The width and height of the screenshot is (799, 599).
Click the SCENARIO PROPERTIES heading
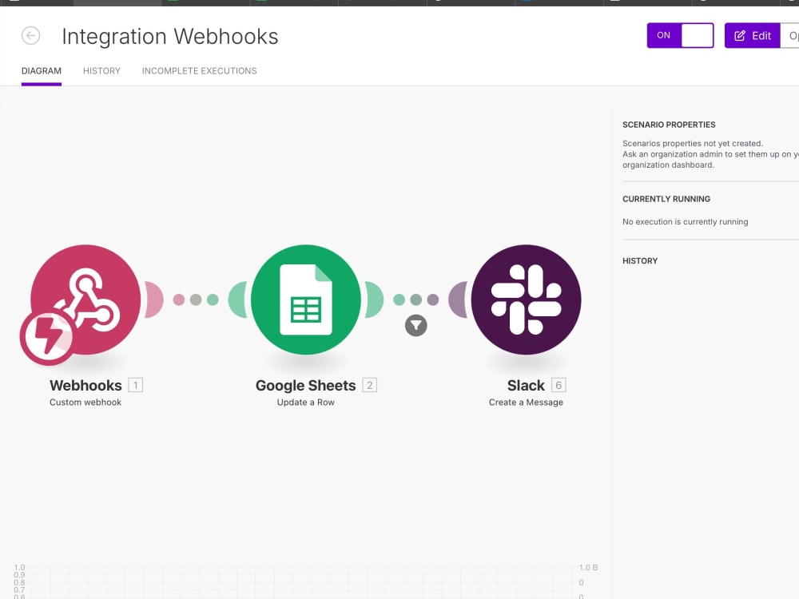coord(669,125)
